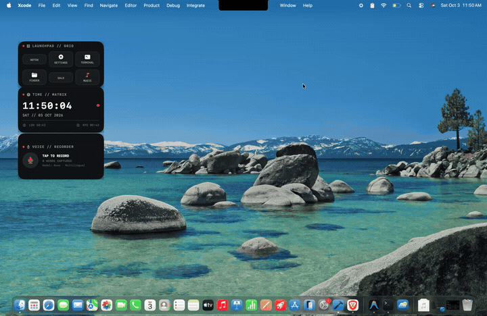Open the Music app from the Dock
487x316 pixels.
click(x=223, y=305)
